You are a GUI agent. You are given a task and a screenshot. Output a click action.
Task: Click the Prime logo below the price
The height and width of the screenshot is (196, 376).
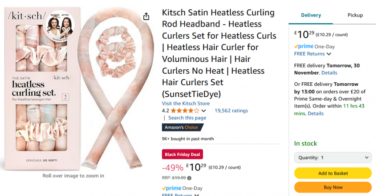tap(173, 188)
